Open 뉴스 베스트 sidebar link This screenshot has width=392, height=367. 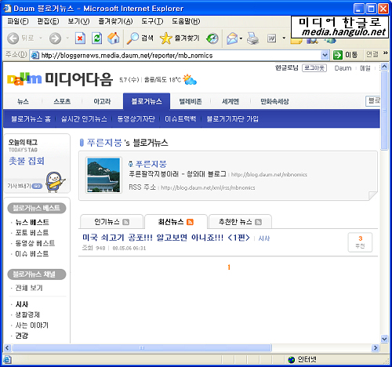[x=32, y=222]
